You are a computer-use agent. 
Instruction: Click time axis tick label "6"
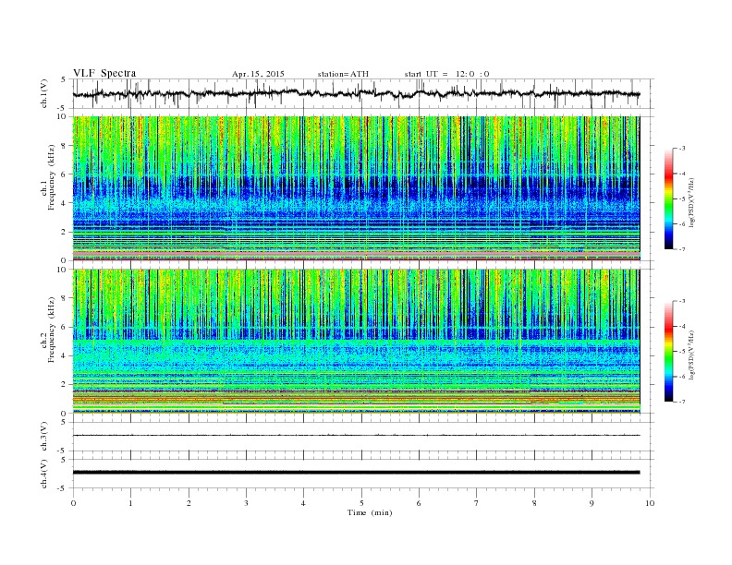pyautogui.click(x=419, y=503)
